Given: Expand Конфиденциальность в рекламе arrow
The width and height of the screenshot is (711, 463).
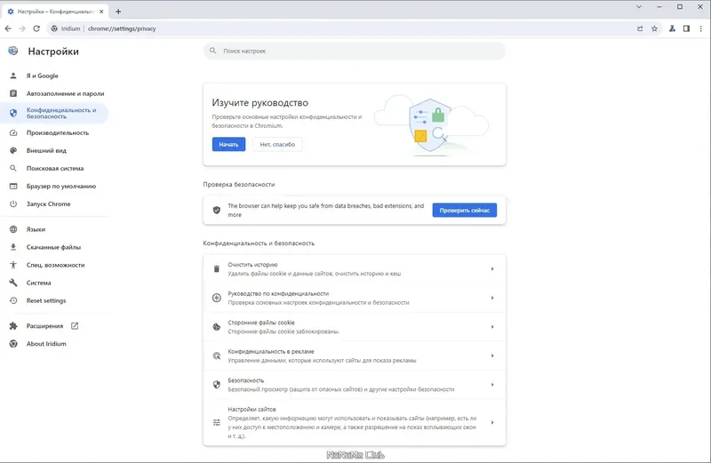Looking at the screenshot, I should (x=492, y=356).
